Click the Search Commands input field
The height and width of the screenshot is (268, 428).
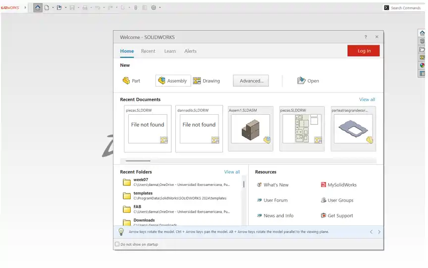pyautogui.click(x=406, y=8)
